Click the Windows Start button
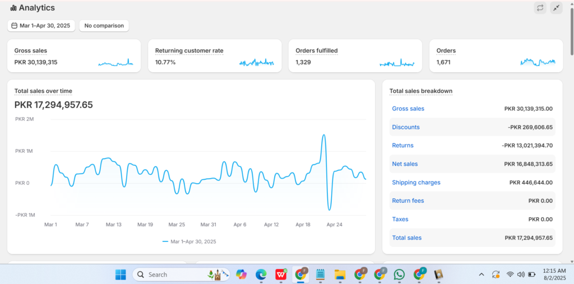Screen dimensions: 574x284 [x=121, y=274]
